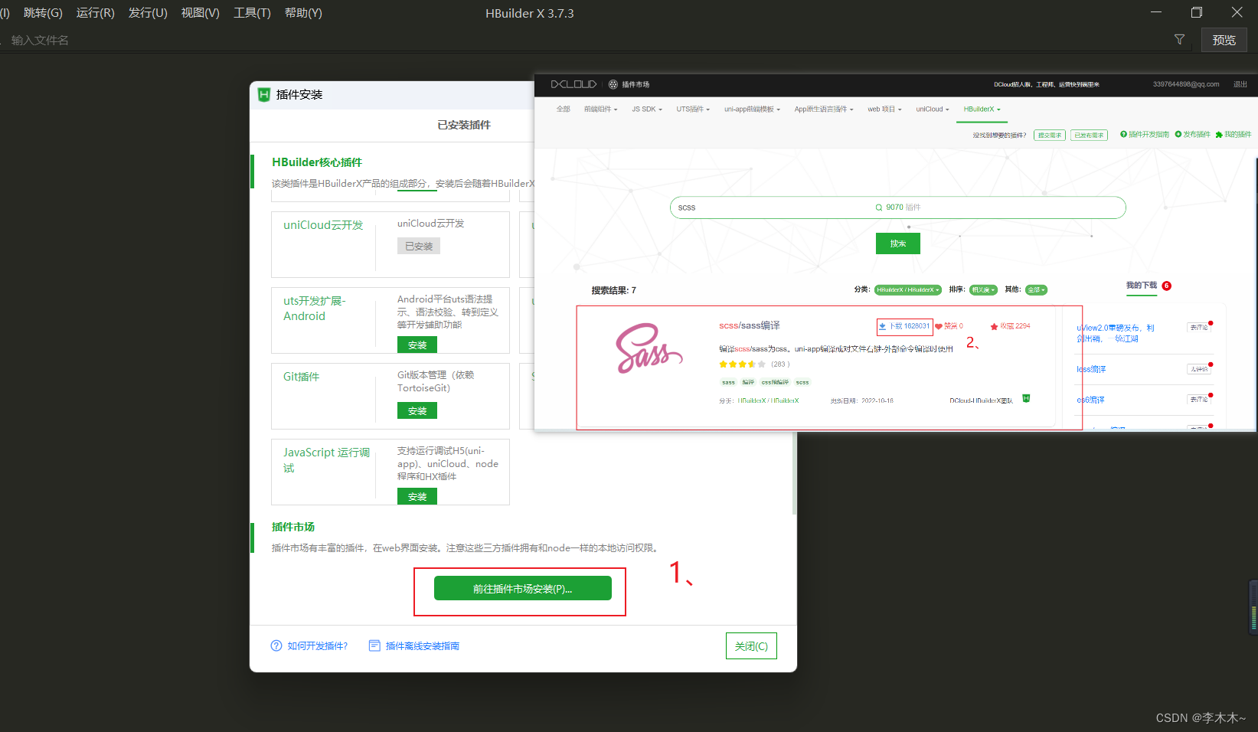Screen dimensions: 1258x732
Task: Open the less编译 link
Action: pyautogui.click(x=1091, y=369)
